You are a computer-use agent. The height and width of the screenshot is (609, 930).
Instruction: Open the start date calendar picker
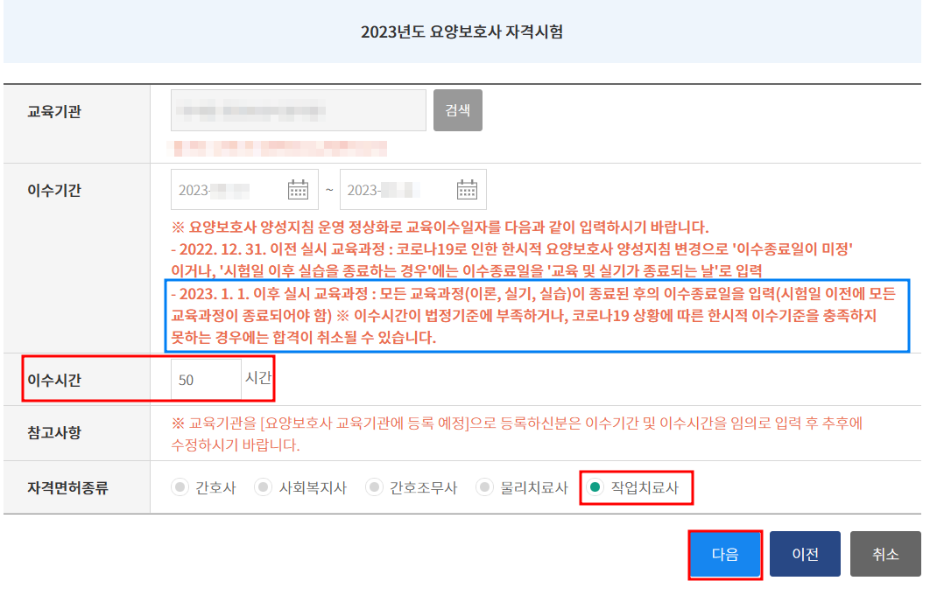(297, 189)
